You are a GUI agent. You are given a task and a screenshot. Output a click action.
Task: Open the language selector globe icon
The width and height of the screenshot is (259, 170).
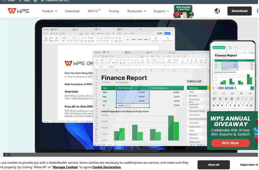point(217,11)
